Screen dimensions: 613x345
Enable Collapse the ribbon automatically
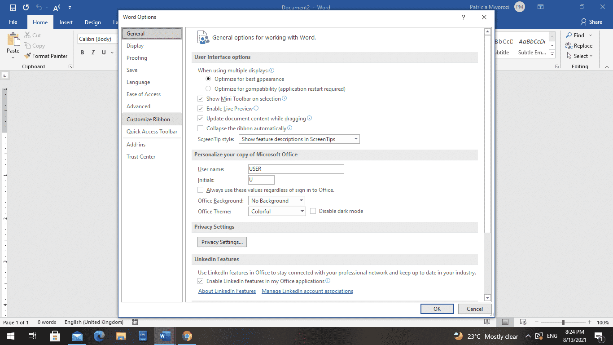tap(200, 128)
